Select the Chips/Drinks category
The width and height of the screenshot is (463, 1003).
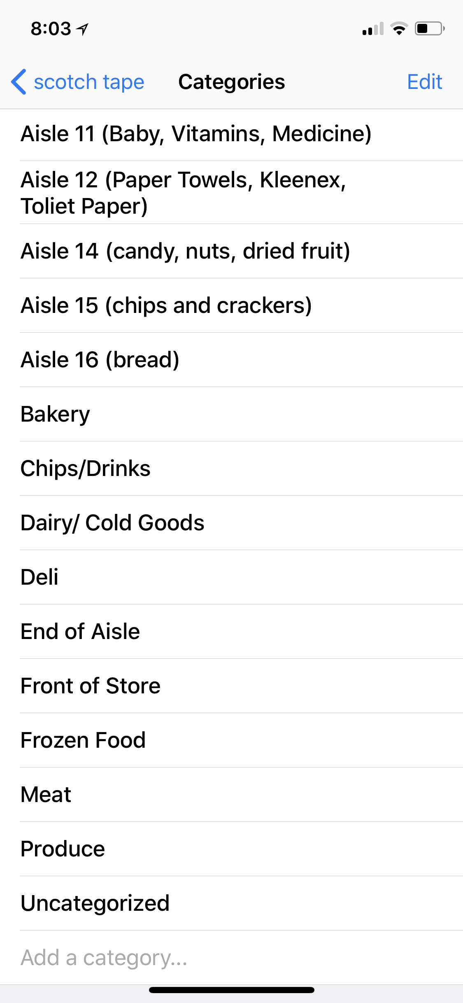(x=86, y=469)
